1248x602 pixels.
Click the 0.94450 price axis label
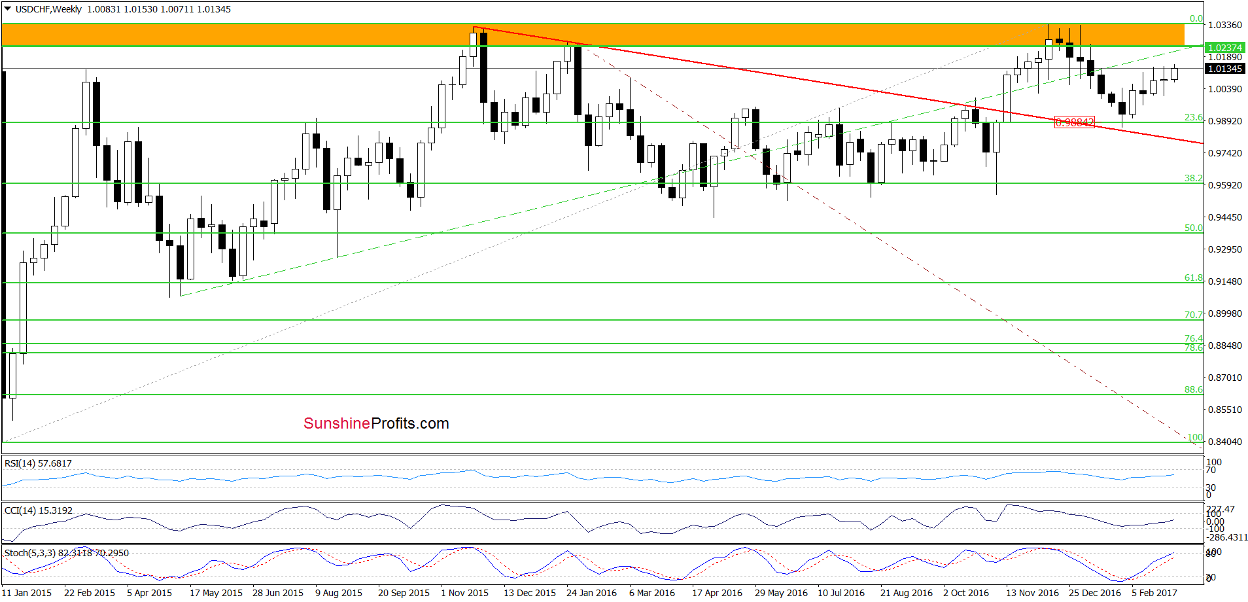pyautogui.click(x=1225, y=217)
